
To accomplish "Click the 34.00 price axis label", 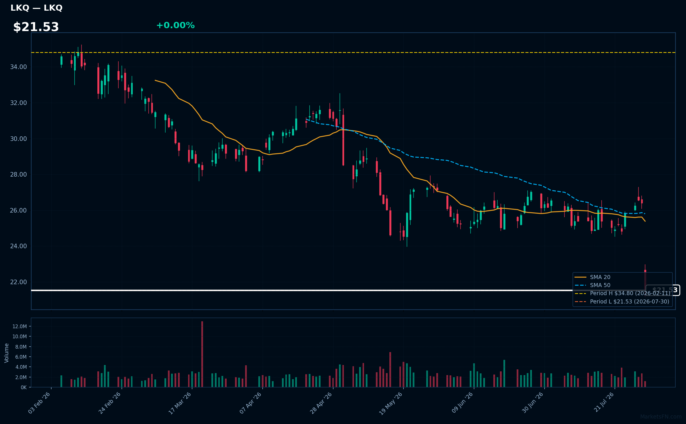I will pos(18,67).
